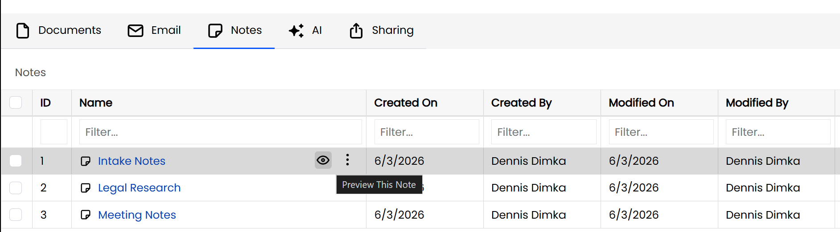Focus the Created By filter field
Image resolution: width=840 pixels, height=232 pixels.
tap(544, 132)
